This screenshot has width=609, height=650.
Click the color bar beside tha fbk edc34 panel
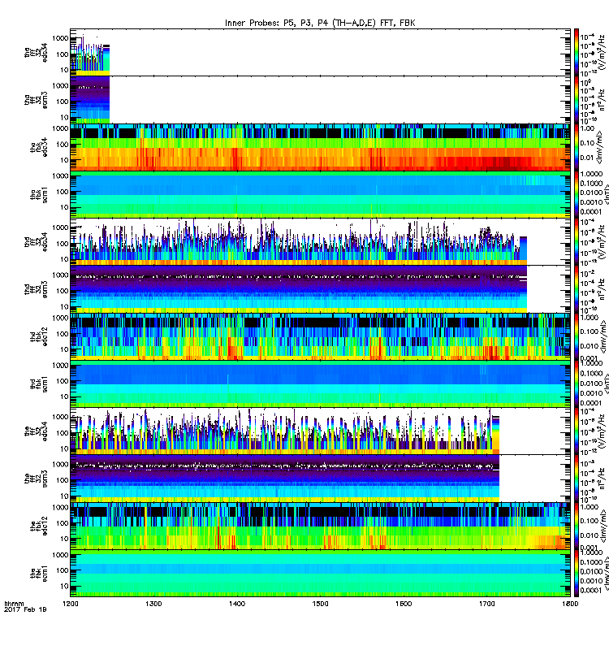point(577,147)
